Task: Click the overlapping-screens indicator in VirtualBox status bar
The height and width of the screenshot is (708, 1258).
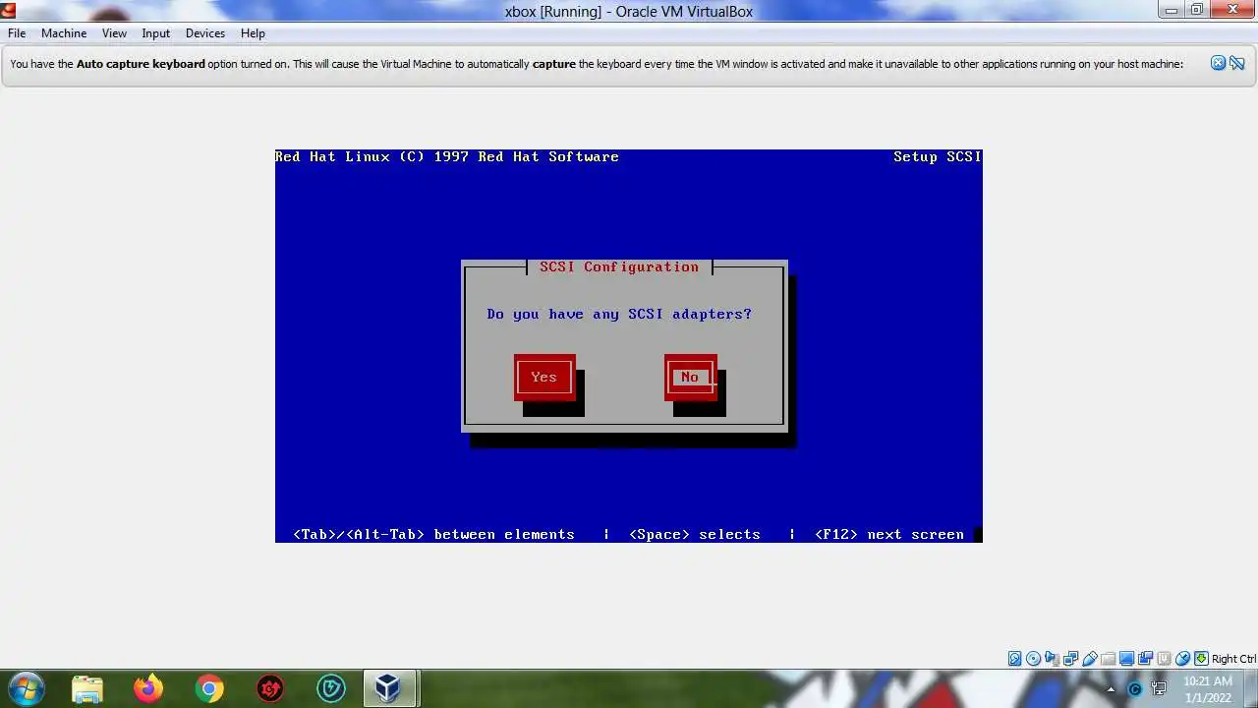Action: click(x=1145, y=659)
